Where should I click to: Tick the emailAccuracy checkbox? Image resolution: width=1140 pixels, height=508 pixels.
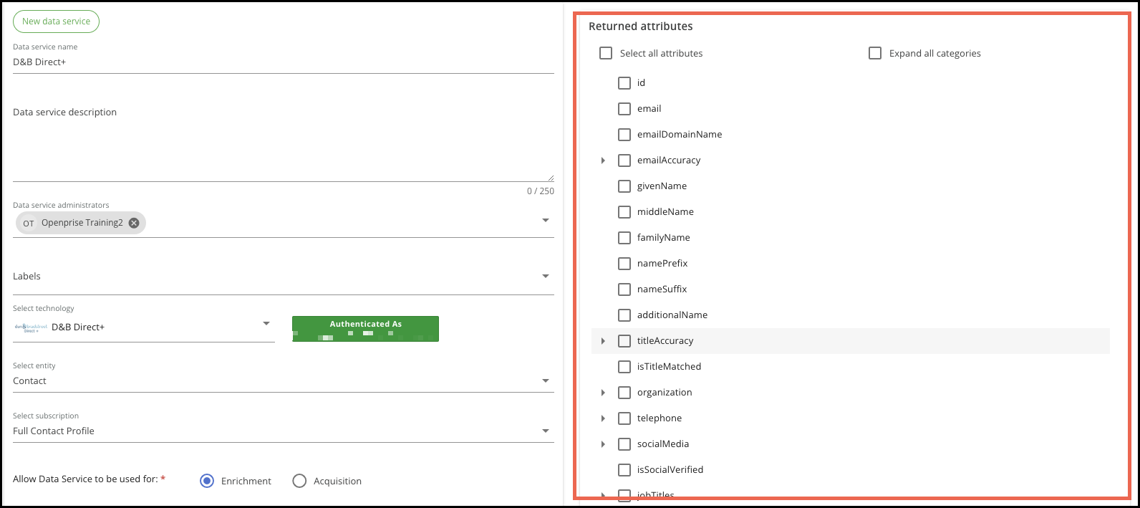click(x=624, y=160)
